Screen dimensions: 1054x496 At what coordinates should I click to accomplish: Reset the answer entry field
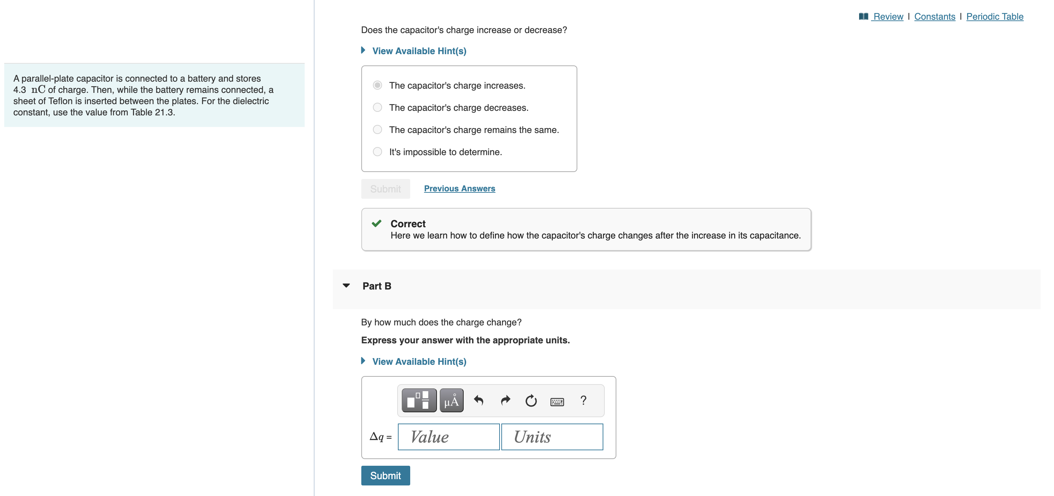(531, 400)
